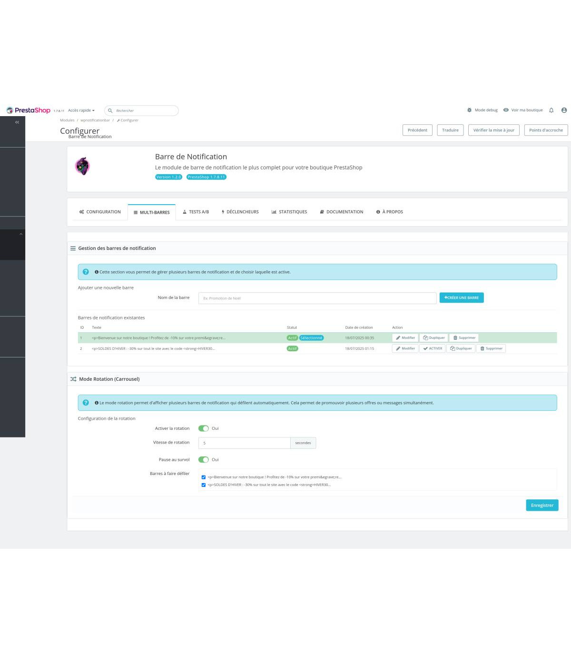Open the notifications bell
Screen dimensions: 571x653
point(551,110)
